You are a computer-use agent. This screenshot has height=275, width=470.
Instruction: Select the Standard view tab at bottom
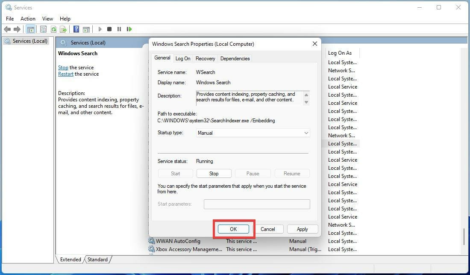pos(97,260)
